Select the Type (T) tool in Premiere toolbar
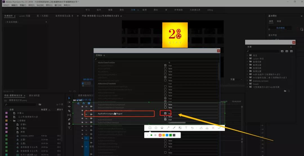304x156 pixels. coord(69,128)
